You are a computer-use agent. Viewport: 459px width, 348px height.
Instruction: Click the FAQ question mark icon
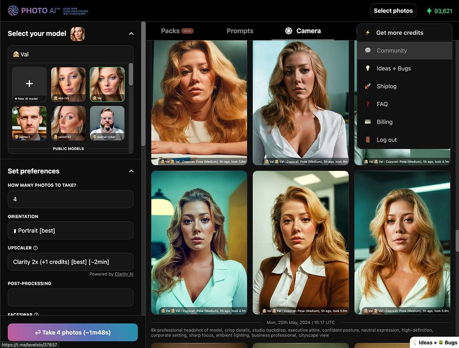368,104
